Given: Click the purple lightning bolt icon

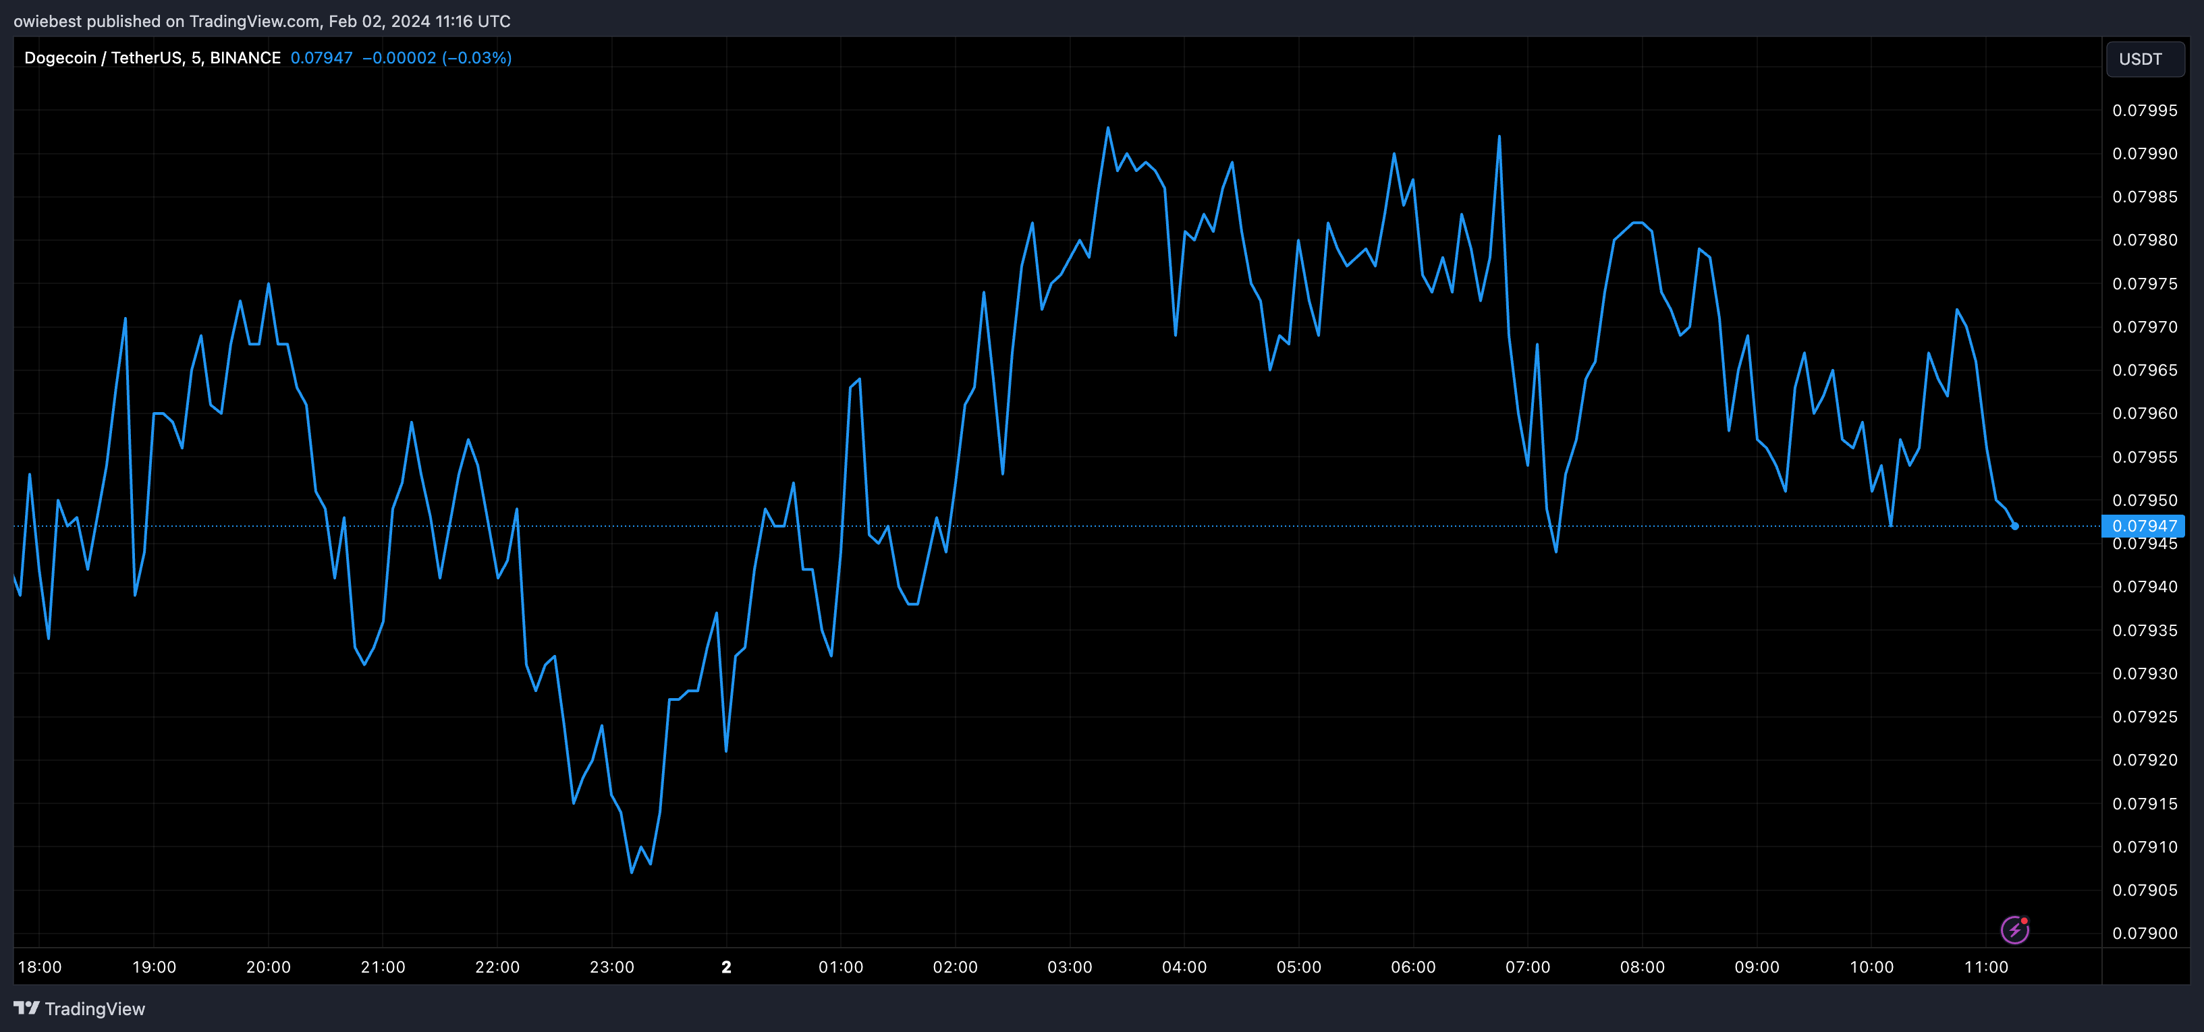Looking at the screenshot, I should click(x=2015, y=929).
